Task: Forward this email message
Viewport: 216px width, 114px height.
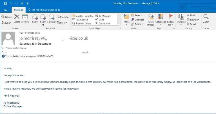Action: click(x=51, y=19)
